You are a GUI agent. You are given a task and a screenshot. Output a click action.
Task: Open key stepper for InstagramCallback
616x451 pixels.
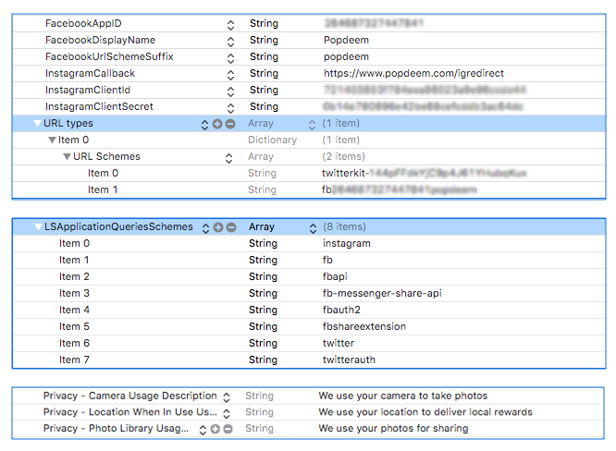230,75
